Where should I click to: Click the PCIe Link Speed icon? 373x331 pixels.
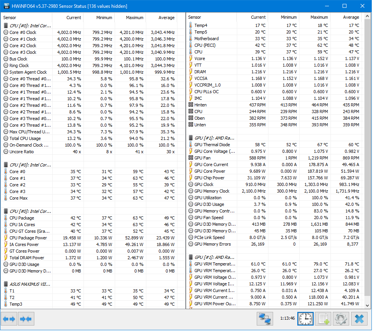click(x=191, y=237)
